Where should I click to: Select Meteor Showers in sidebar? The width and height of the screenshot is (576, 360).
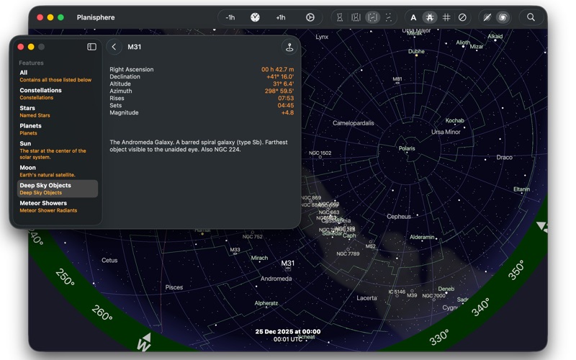pyautogui.click(x=58, y=207)
